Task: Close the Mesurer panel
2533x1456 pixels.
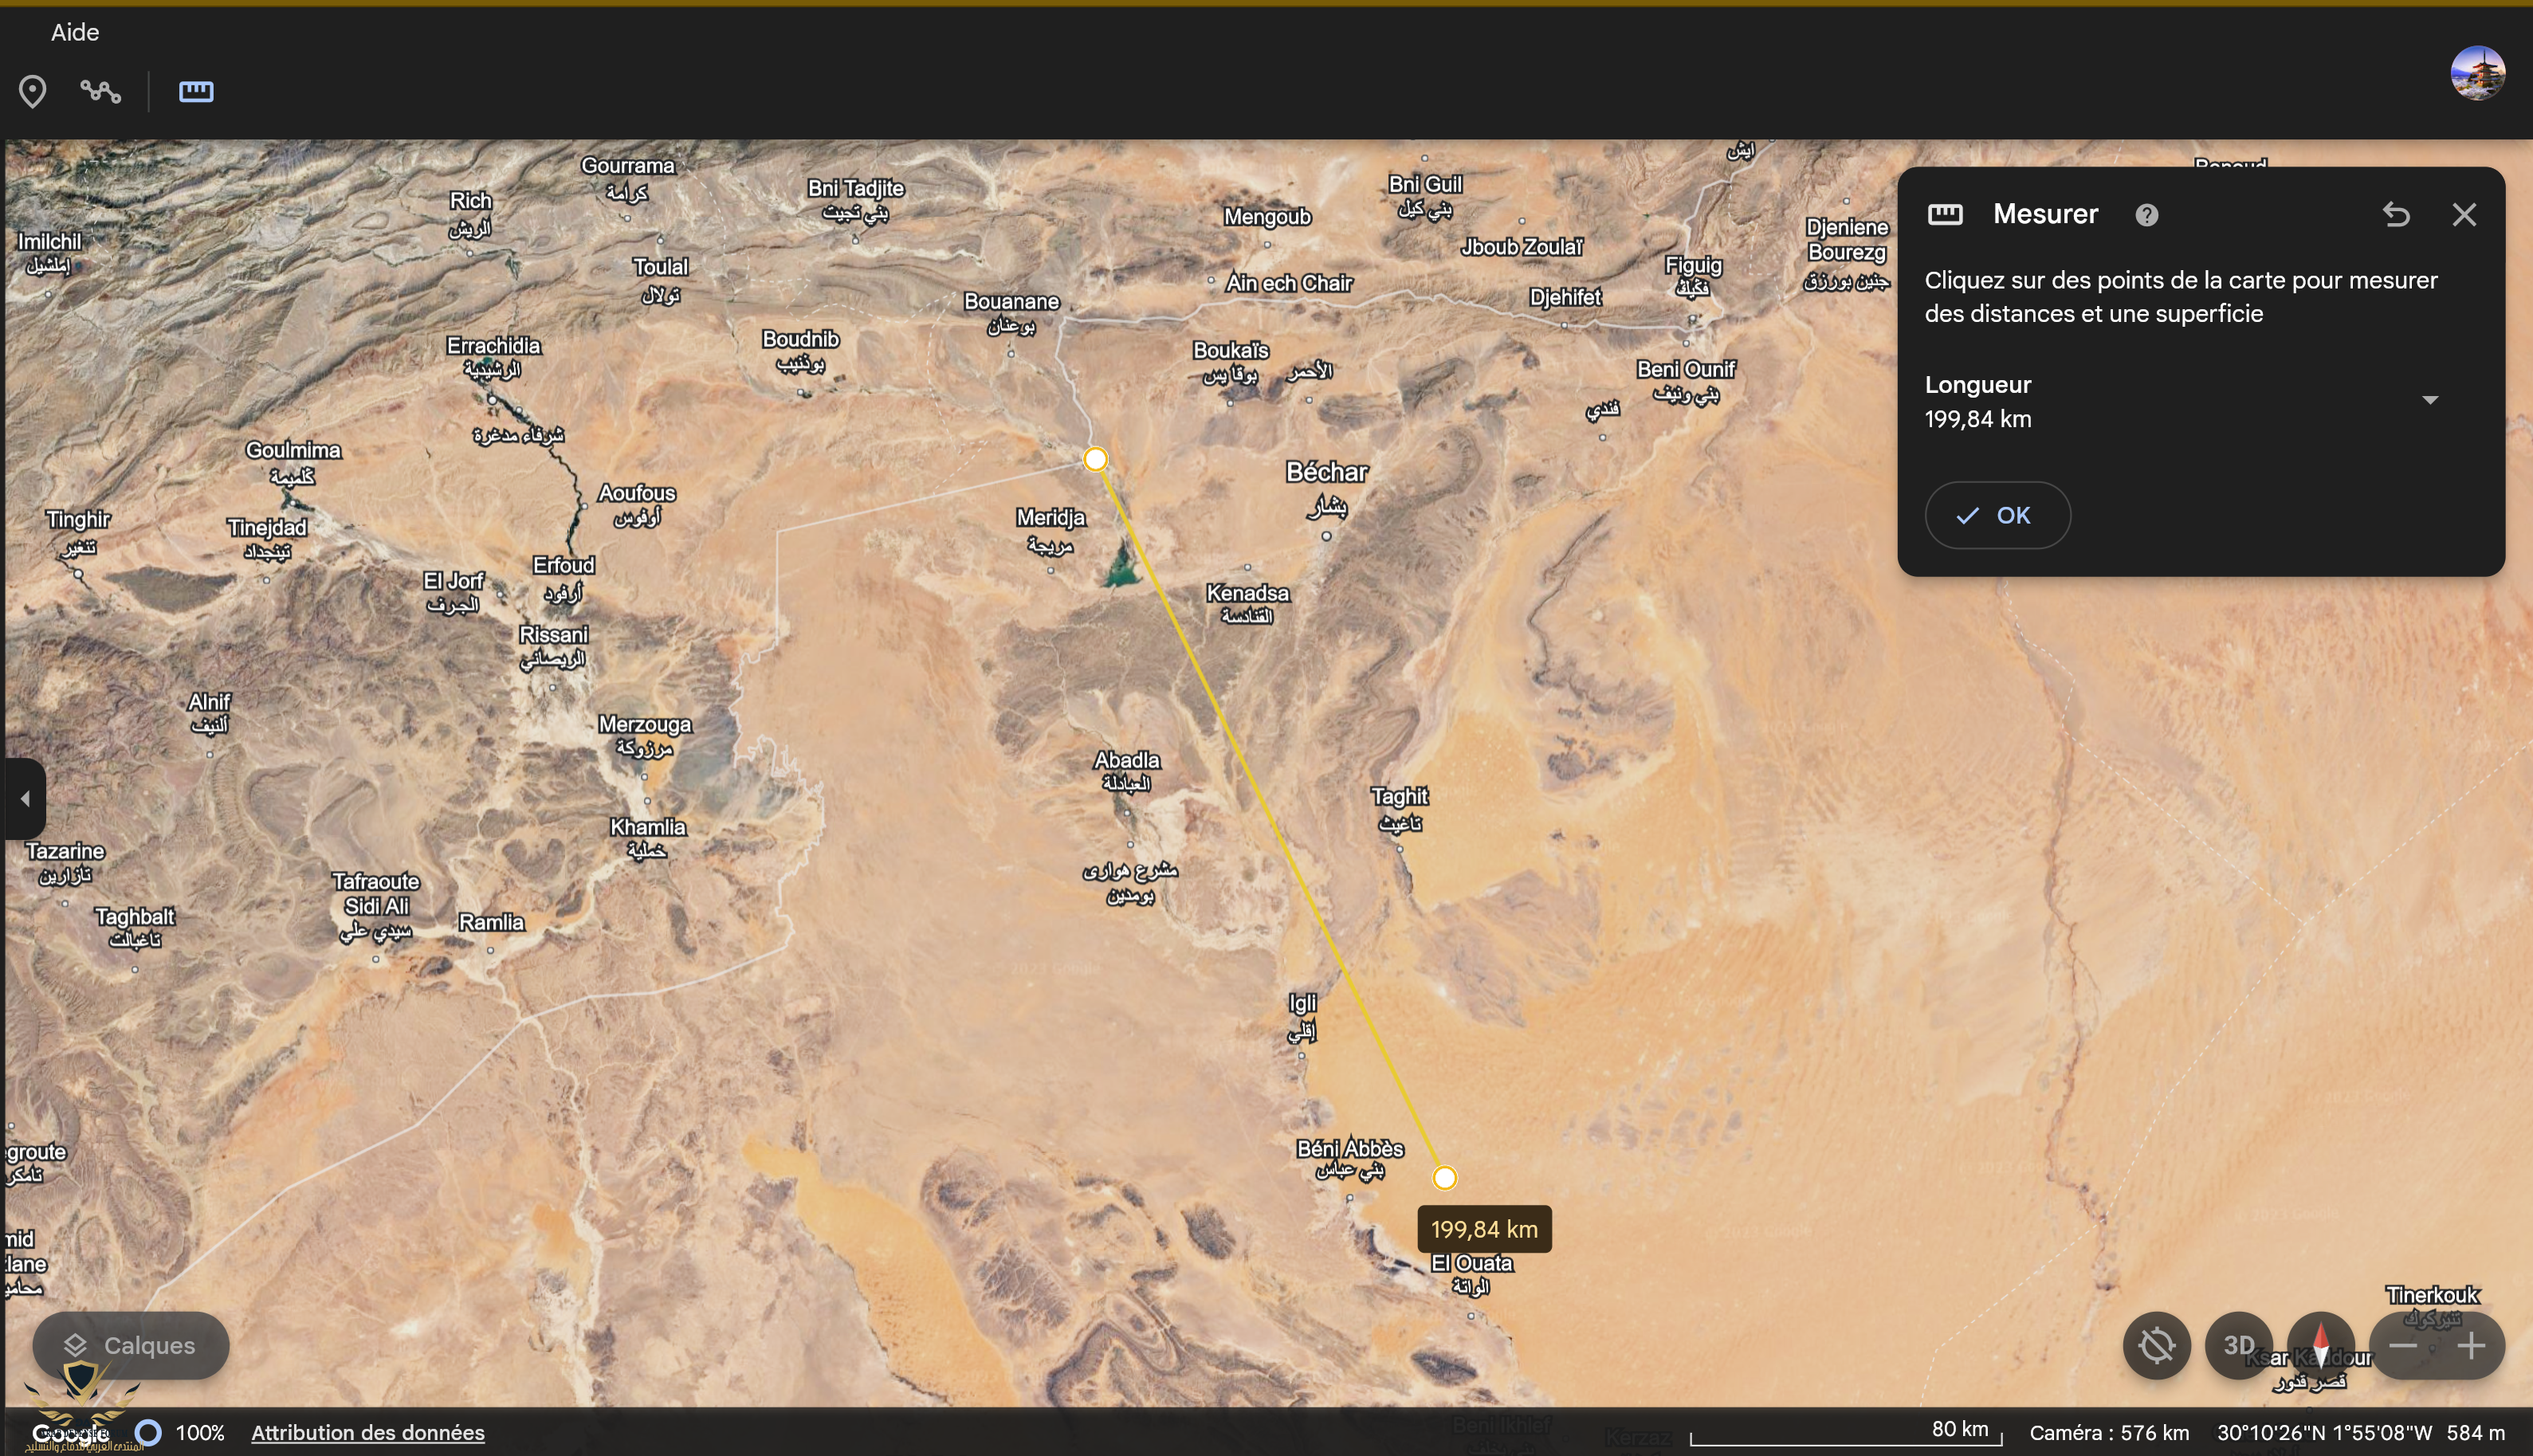Action: 2464,215
